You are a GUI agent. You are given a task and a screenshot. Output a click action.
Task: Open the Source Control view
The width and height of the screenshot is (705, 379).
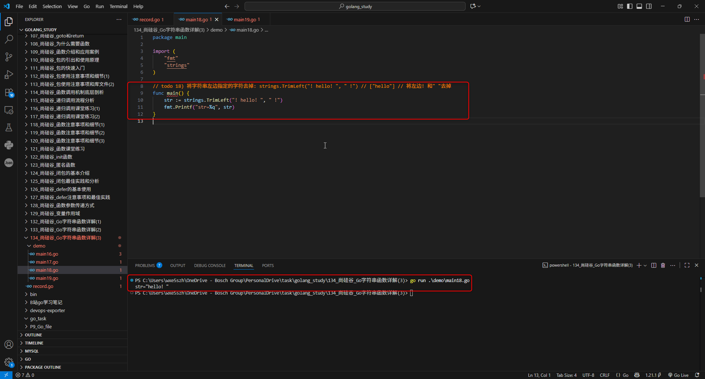point(9,57)
